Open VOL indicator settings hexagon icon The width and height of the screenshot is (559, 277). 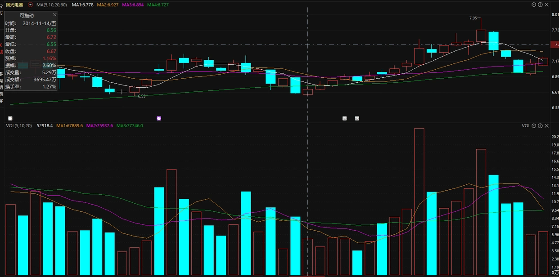[x=534, y=126]
